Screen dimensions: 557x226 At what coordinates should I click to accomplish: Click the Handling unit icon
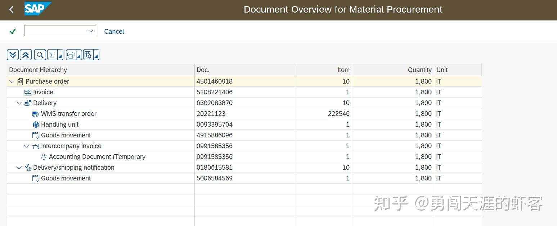coord(35,124)
